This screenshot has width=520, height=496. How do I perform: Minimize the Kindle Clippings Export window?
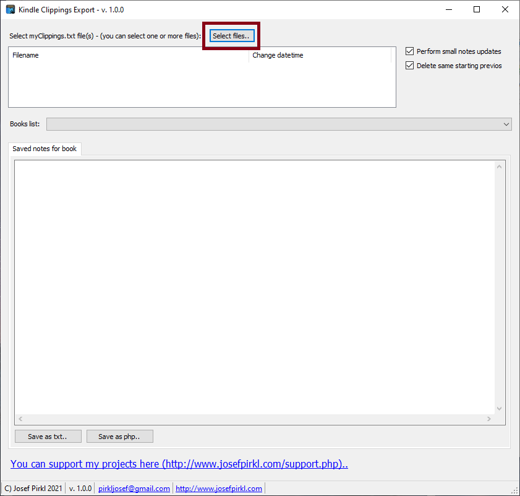[449, 9]
